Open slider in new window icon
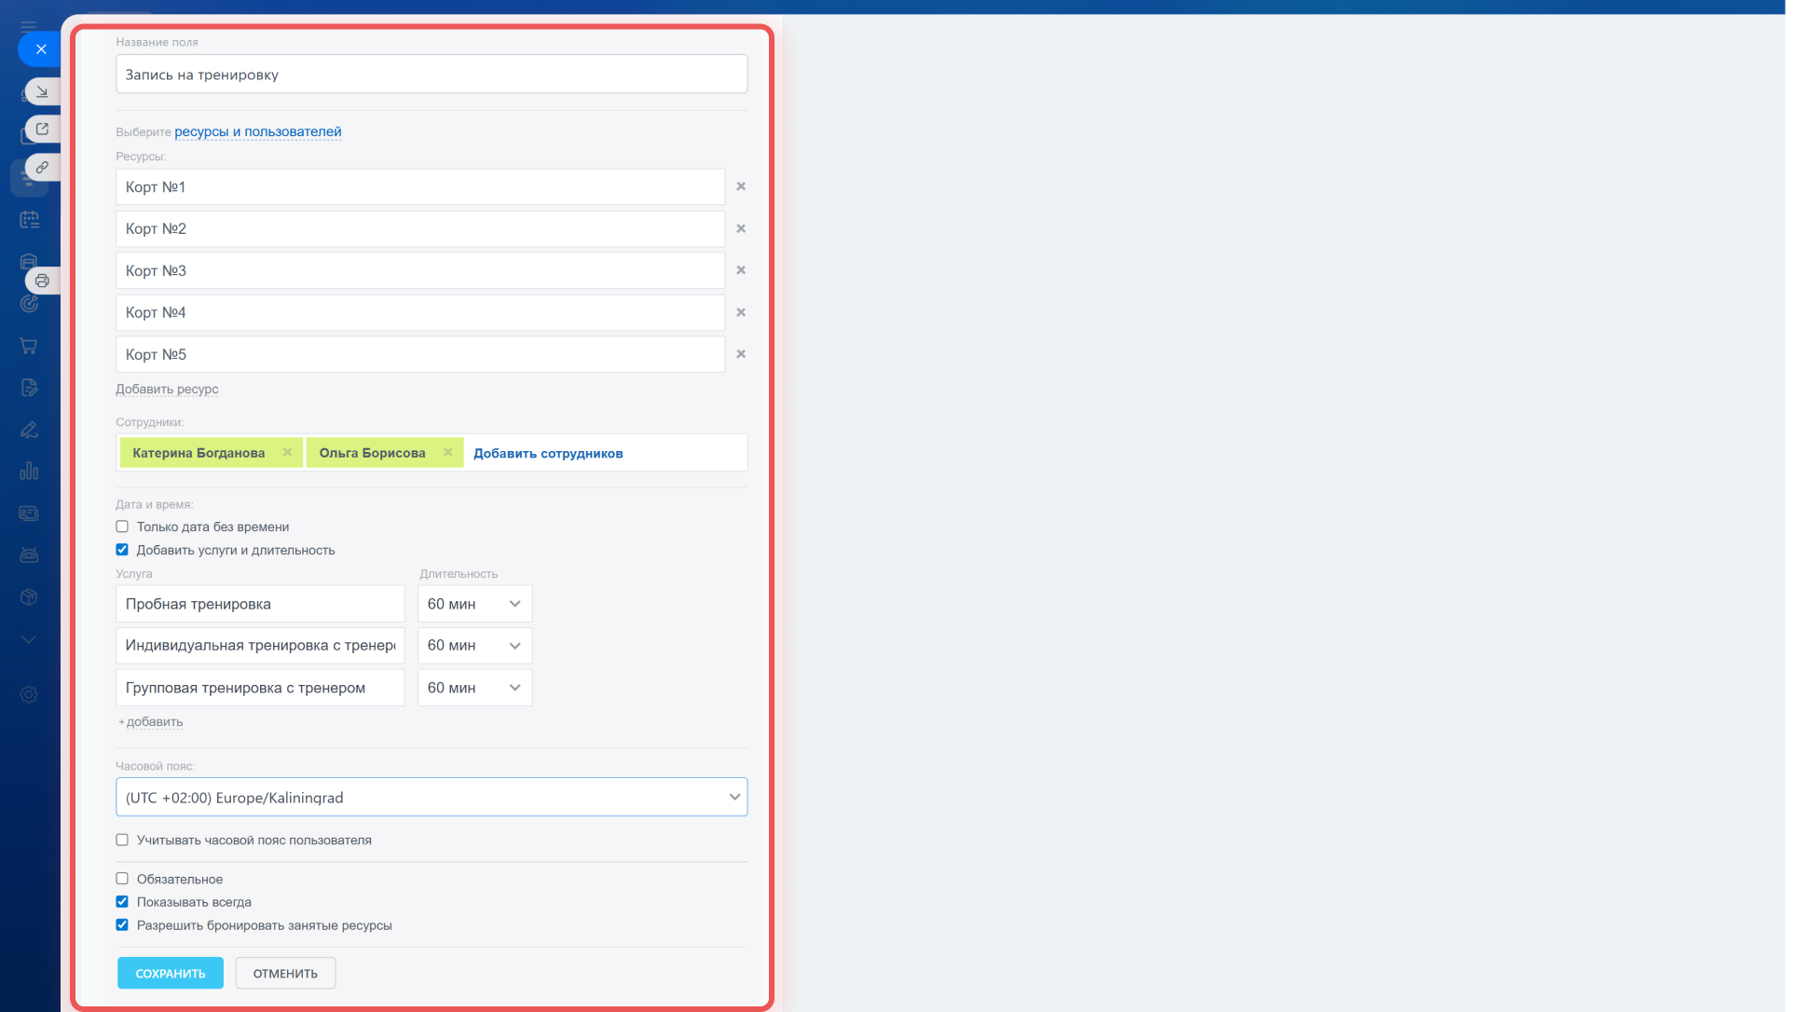The height and width of the screenshot is (1012, 1795). (x=42, y=129)
